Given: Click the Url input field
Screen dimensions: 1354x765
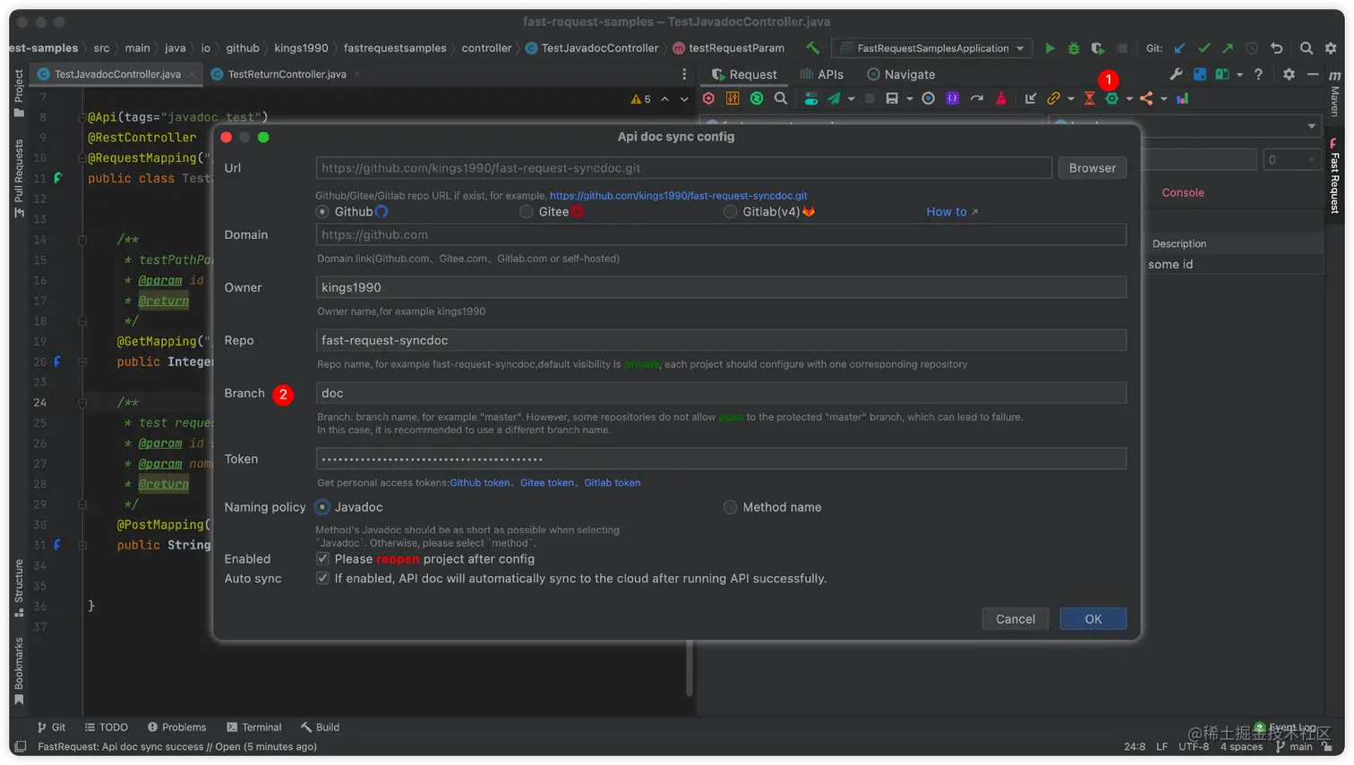Looking at the screenshot, I should pos(684,168).
